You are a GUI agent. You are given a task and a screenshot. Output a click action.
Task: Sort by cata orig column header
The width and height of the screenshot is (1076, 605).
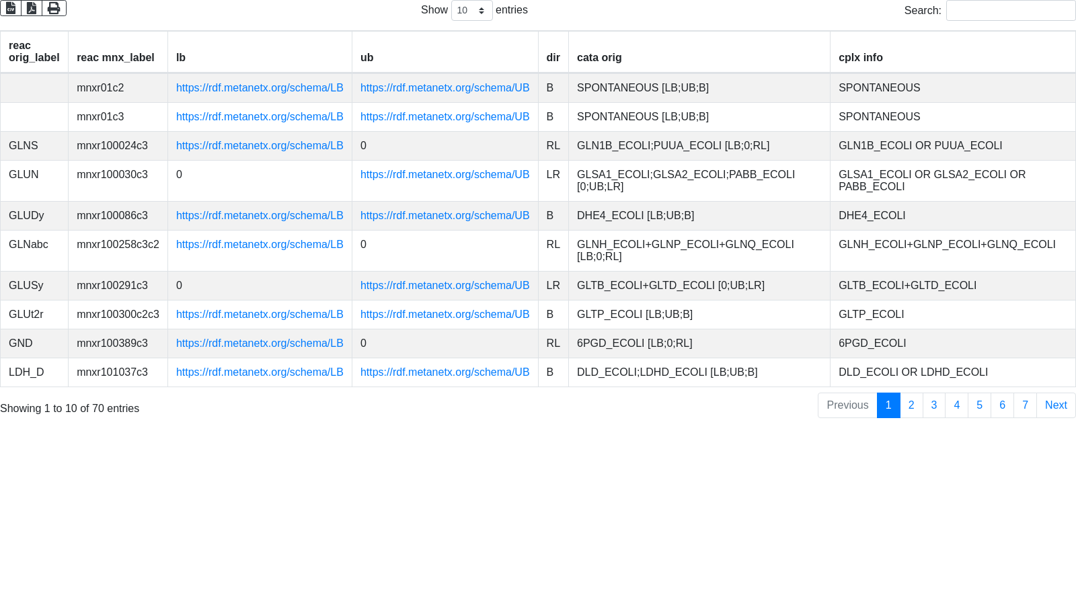pos(599,58)
